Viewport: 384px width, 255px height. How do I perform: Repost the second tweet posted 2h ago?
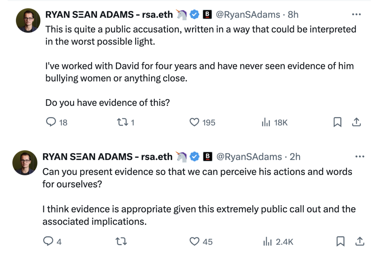click(121, 242)
